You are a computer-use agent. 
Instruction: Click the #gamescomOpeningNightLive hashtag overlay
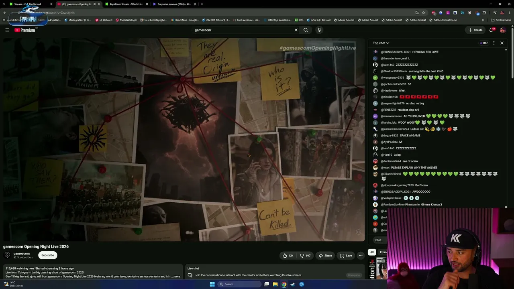318,48
